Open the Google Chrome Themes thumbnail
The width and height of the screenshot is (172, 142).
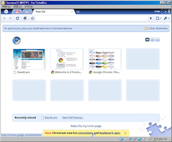click(105, 59)
